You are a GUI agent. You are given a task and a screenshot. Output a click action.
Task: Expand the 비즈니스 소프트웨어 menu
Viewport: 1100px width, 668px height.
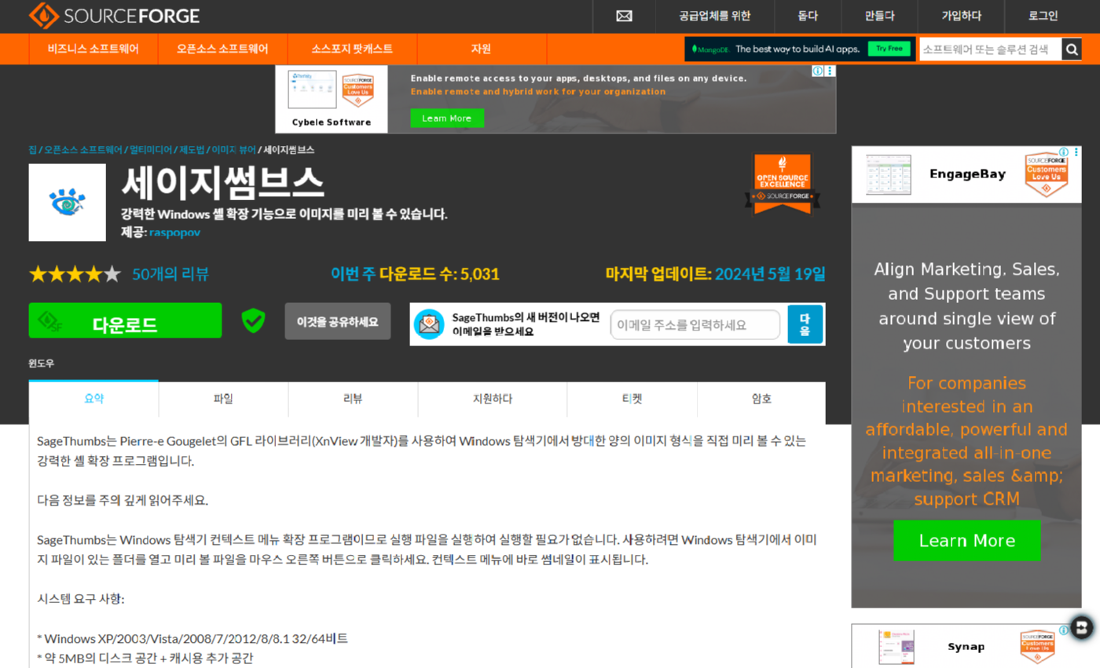[x=93, y=49]
